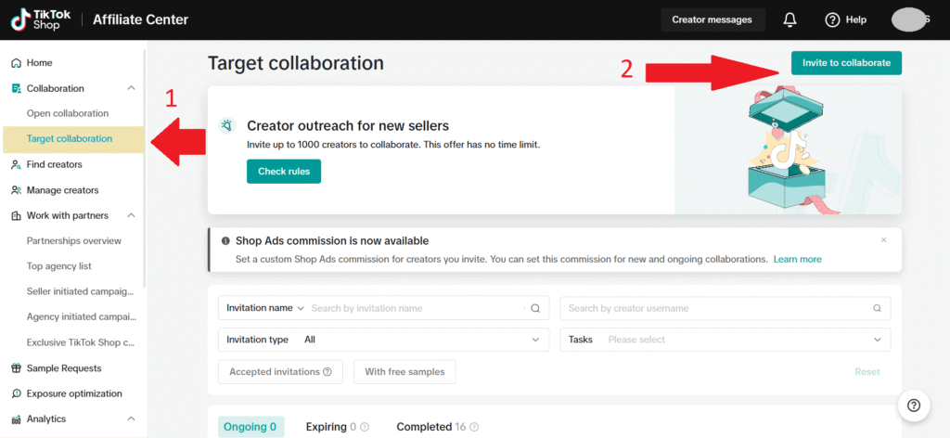Collapse the Collaboration sidebar section
This screenshot has width=950, height=438.
pos(131,88)
